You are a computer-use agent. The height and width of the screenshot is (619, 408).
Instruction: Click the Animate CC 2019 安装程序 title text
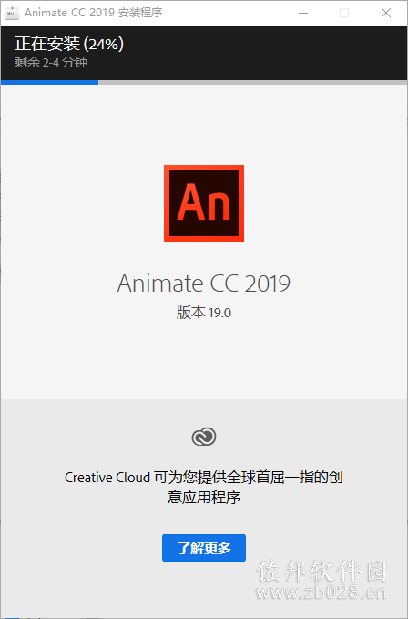[94, 13]
